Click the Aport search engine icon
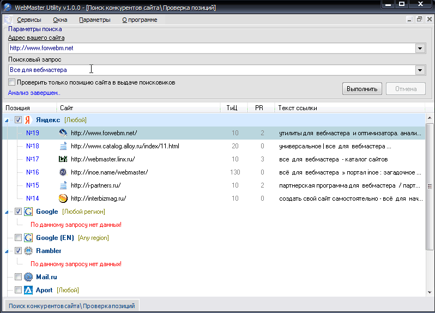 tap(28, 290)
